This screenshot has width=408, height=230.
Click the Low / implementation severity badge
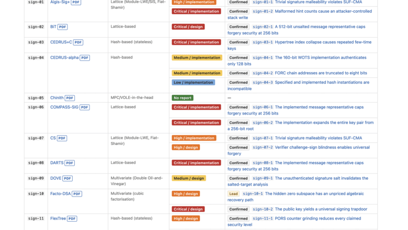194,83
